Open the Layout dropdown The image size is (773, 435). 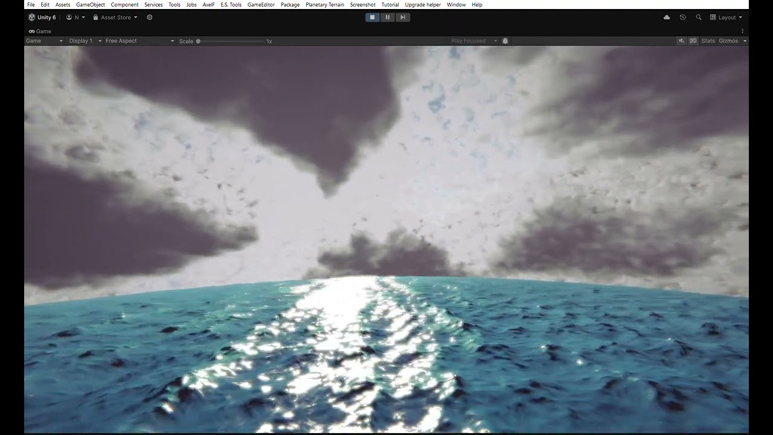[726, 18]
